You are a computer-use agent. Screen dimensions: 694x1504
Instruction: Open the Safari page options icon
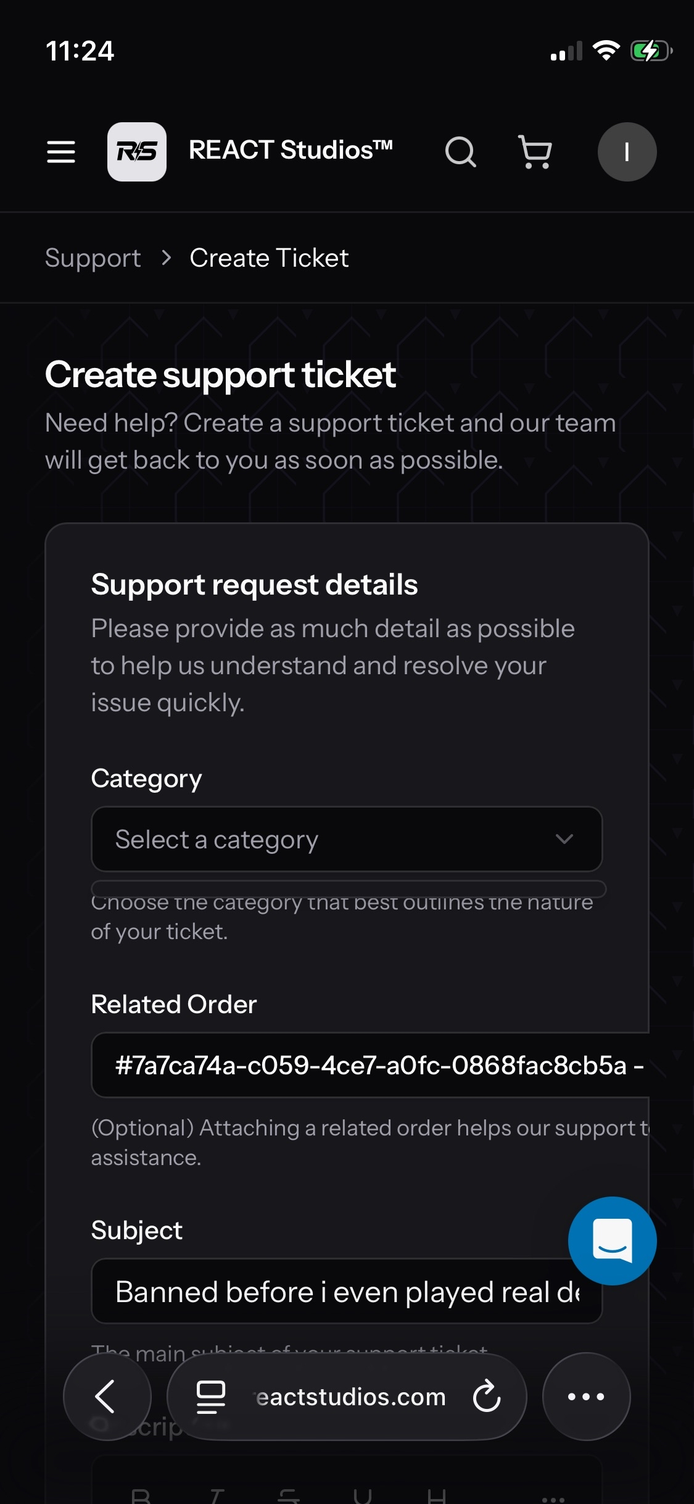[x=210, y=1396]
